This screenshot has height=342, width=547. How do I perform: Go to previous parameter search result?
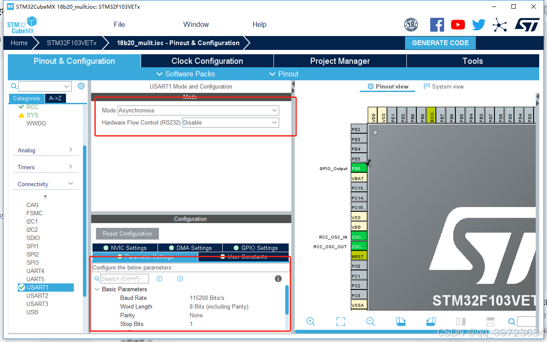pyautogui.click(x=159, y=279)
